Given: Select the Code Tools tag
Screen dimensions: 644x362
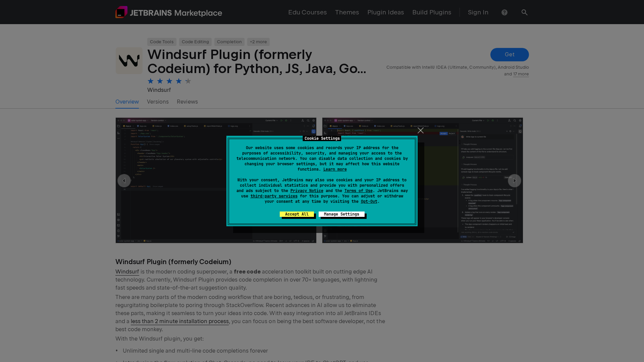Looking at the screenshot, I should (162, 42).
